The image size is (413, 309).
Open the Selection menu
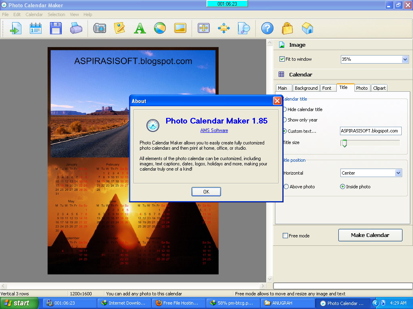click(56, 14)
